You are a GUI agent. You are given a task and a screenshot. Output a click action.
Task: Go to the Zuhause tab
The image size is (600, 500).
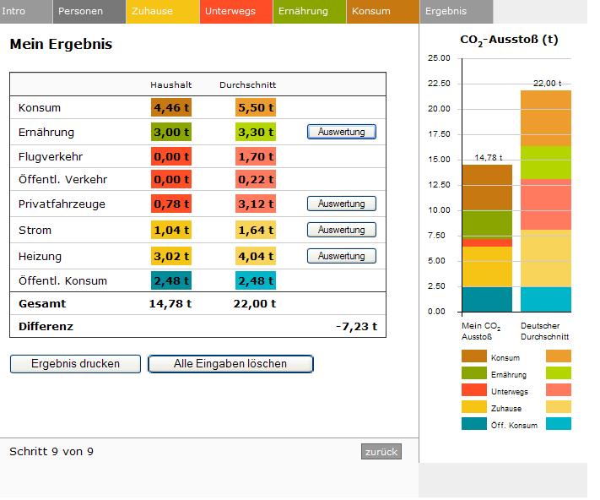(x=162, y=12)
